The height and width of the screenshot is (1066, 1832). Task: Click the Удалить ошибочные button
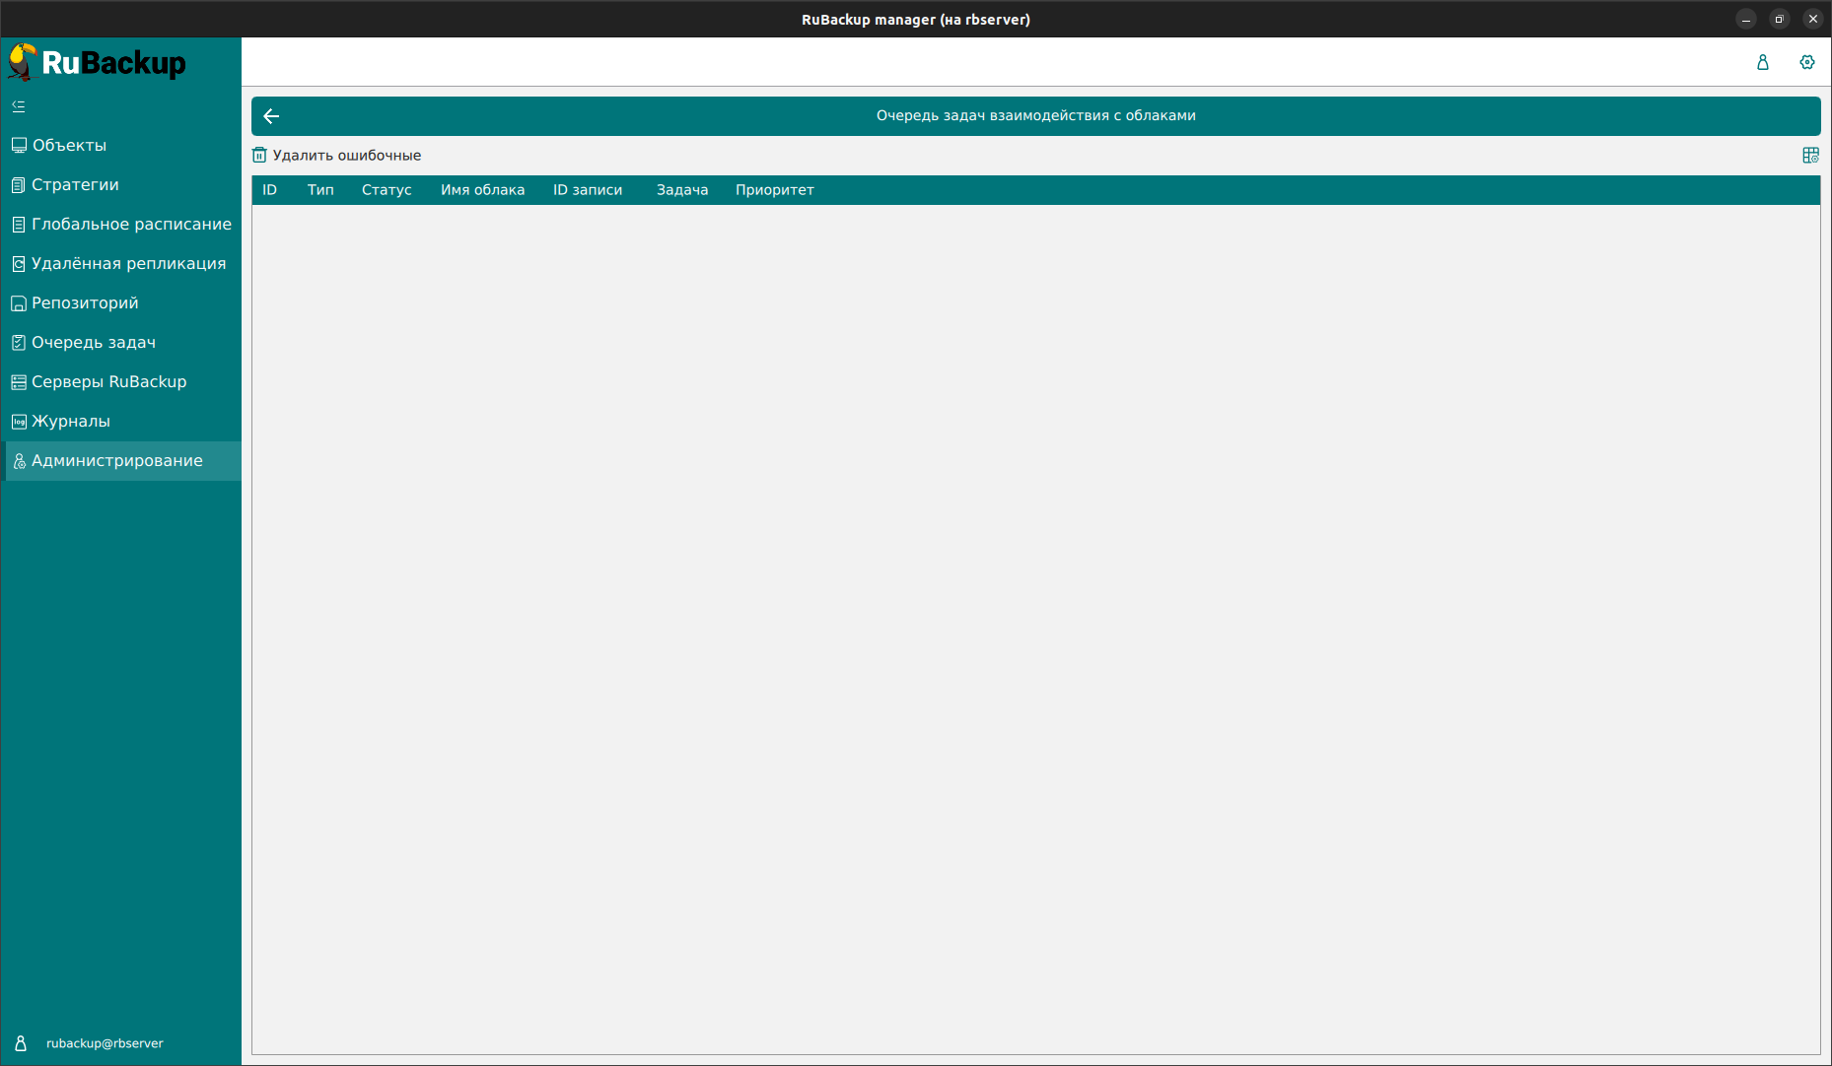[x=346, y=156]
